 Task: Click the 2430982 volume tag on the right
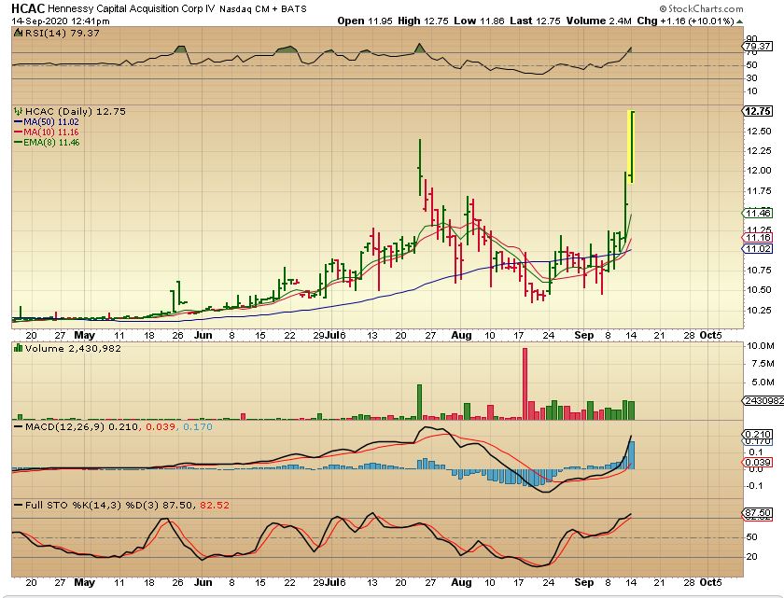click(764, 400)
